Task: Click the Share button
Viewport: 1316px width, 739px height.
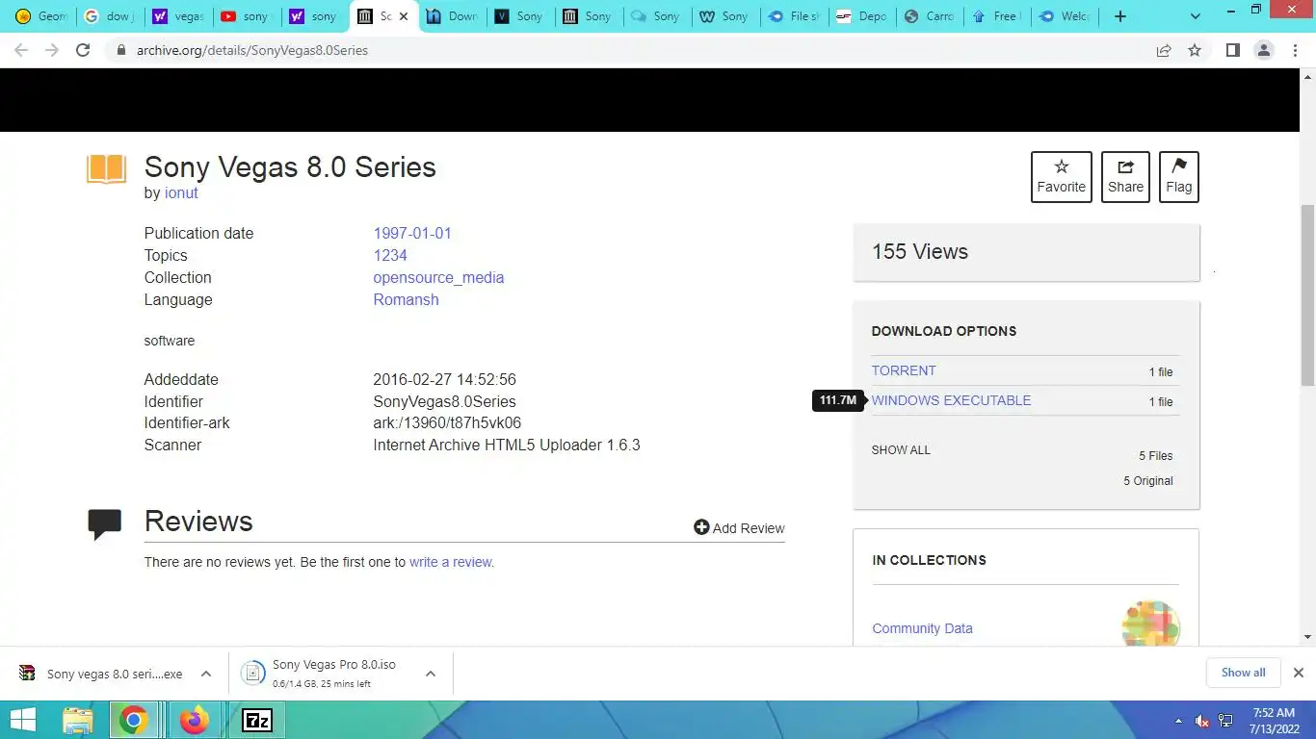Action: click(1125, 177)
